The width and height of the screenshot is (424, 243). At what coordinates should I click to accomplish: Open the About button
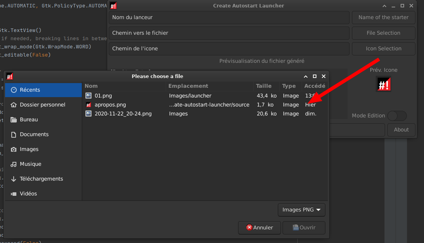coord(401,130)
